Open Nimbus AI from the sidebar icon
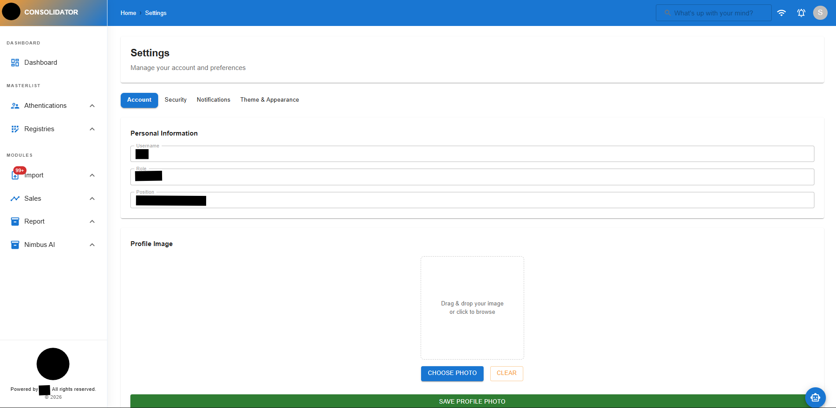The width and height of the screenshot is (836, 408). coord(15,244)
